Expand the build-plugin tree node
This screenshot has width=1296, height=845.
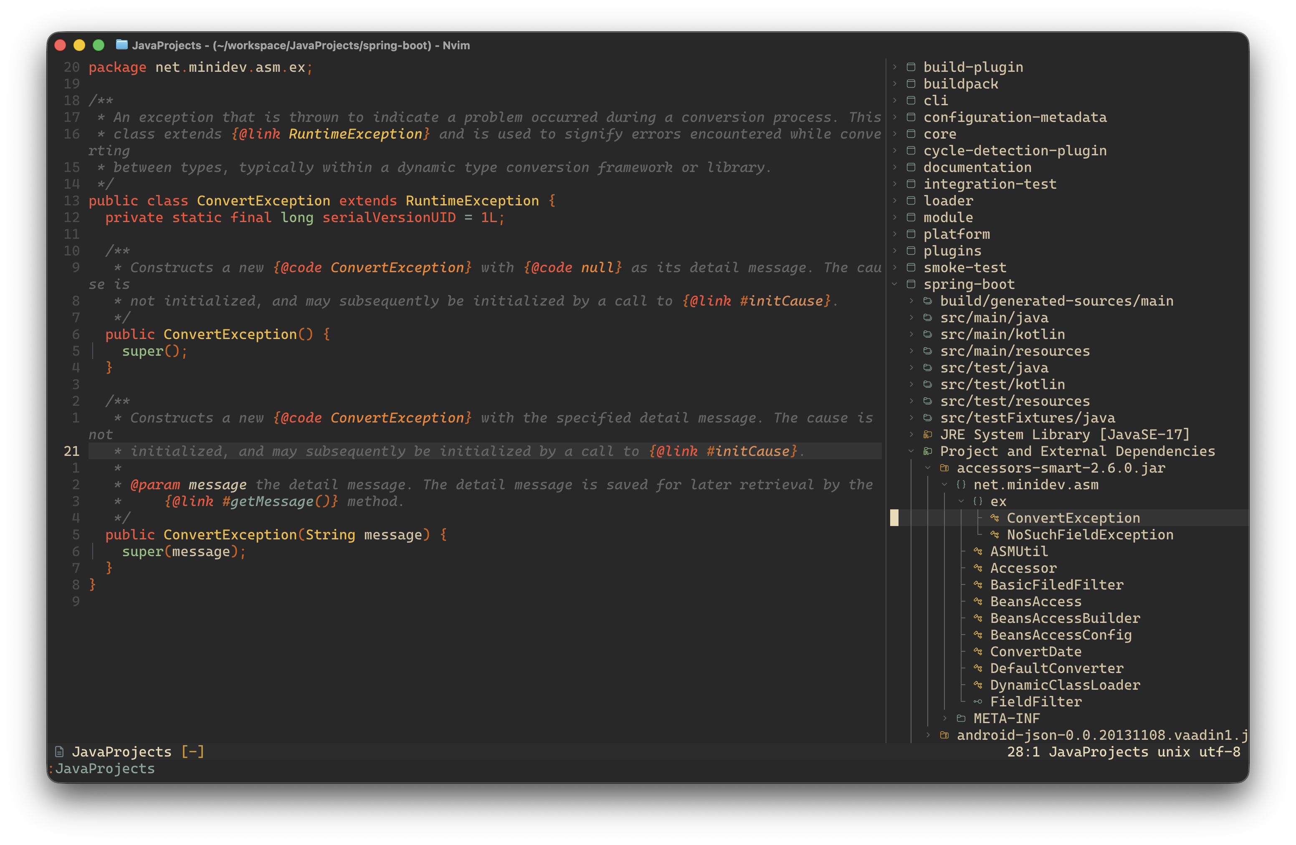tap(894, 67)
